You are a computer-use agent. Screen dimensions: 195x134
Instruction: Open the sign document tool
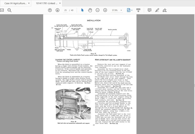click(x=165, y=10)
